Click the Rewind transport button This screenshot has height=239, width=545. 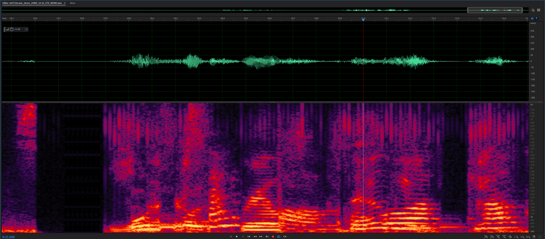pyautogui.click(x=255, y=236)
